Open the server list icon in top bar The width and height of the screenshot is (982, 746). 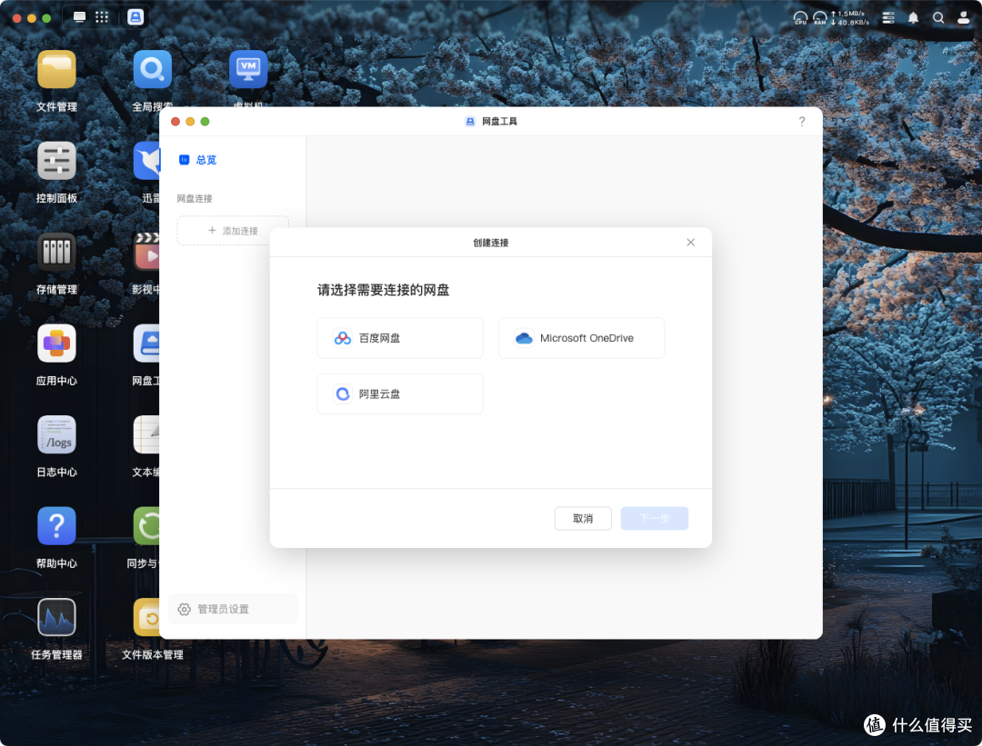click(x=888, y=18)
